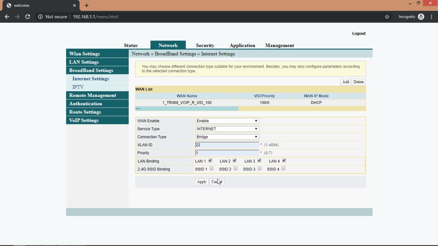The image size is (438, 246).
Task: Click the WAN IP Mode column header
Action: point(316,96)
